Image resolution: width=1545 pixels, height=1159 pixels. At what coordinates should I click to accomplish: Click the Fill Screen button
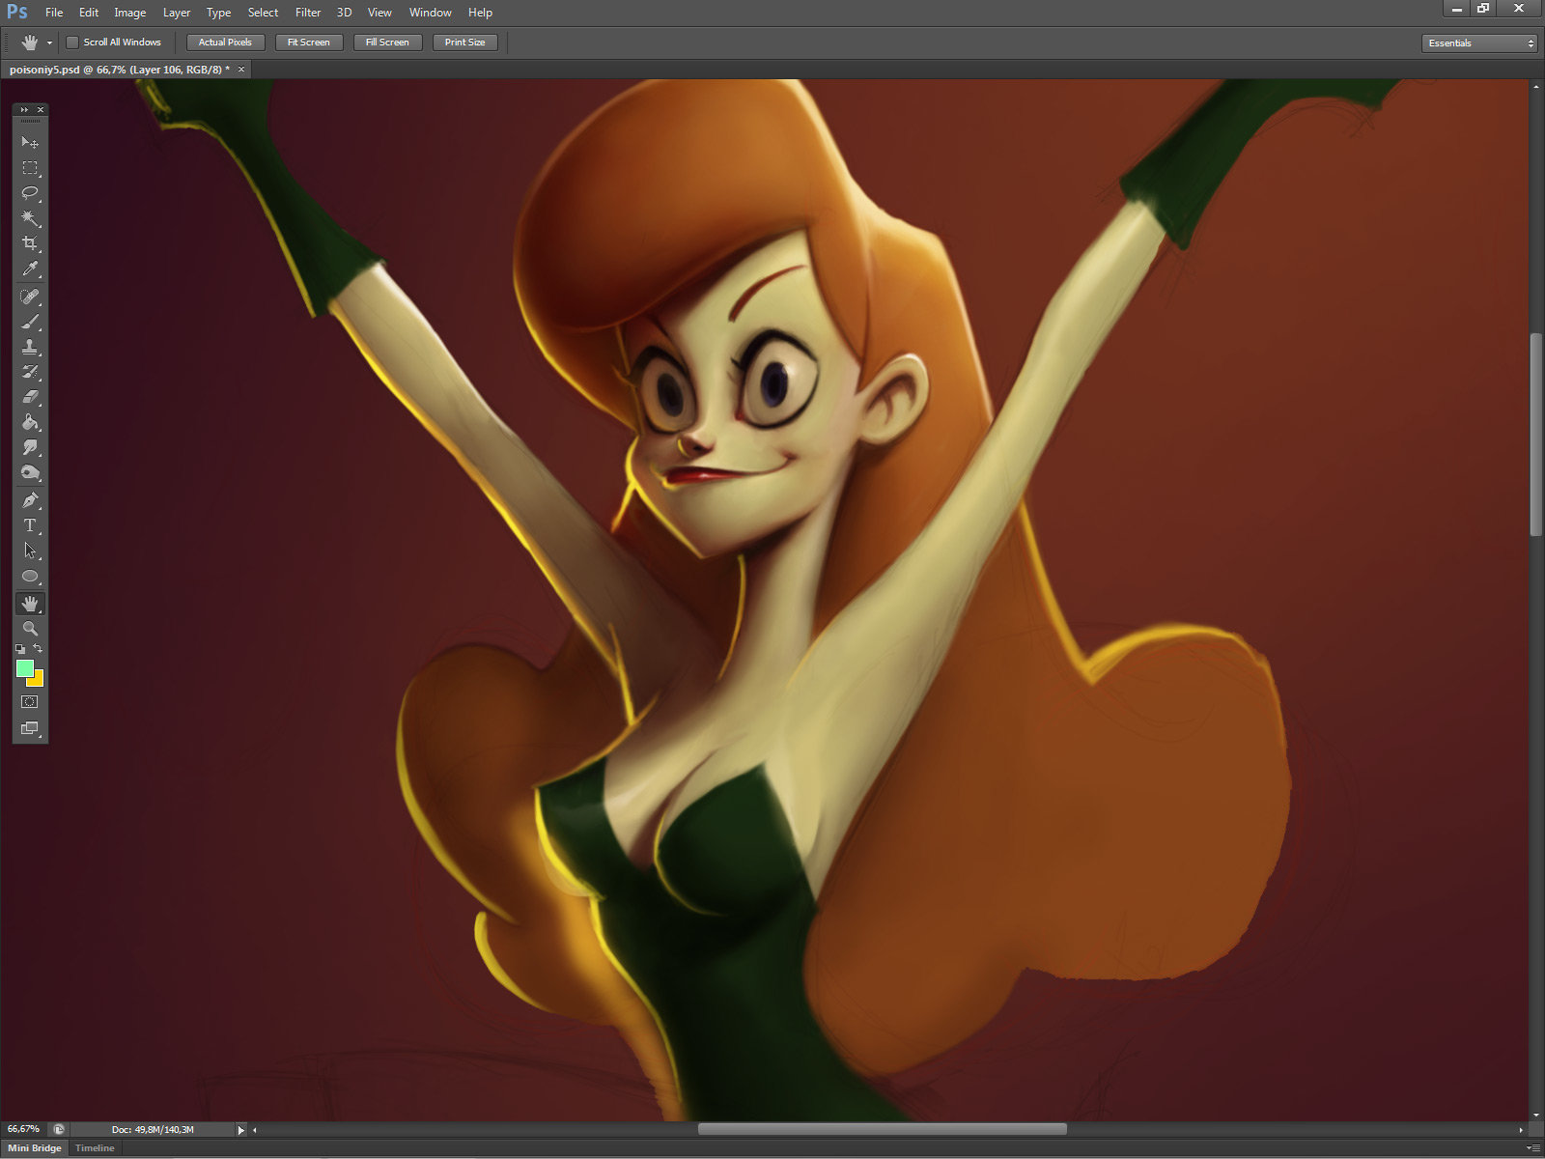[387, 42]
